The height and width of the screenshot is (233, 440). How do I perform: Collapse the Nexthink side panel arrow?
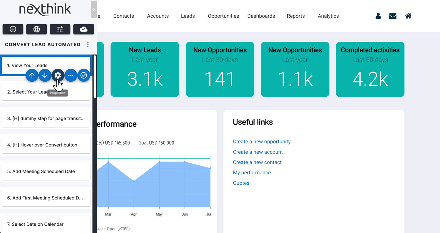tap(94, 10)
